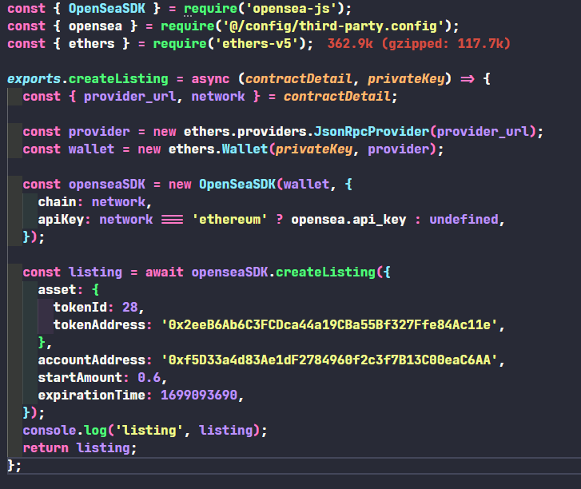Click opensea.api_key expression
This screenshot has width=581, height=489.
pyautogui.click(x=348, y=220)
